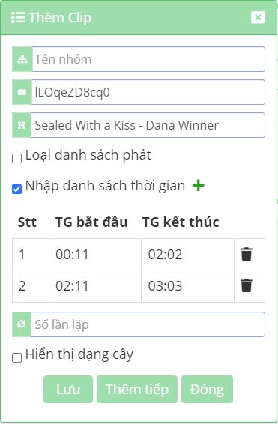Click the heading H icon beside title field
This screenshot has width=278, height=424.
[22, 125]
